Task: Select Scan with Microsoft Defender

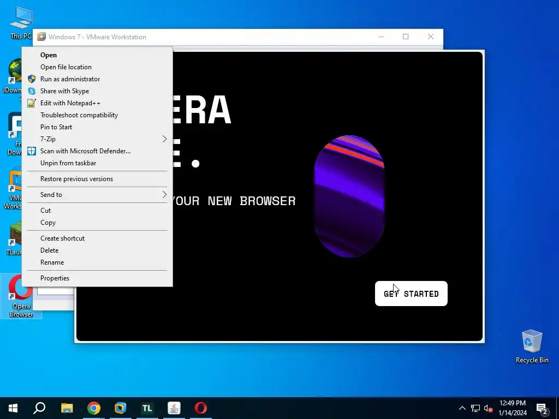Action: (x=97, y=151)
